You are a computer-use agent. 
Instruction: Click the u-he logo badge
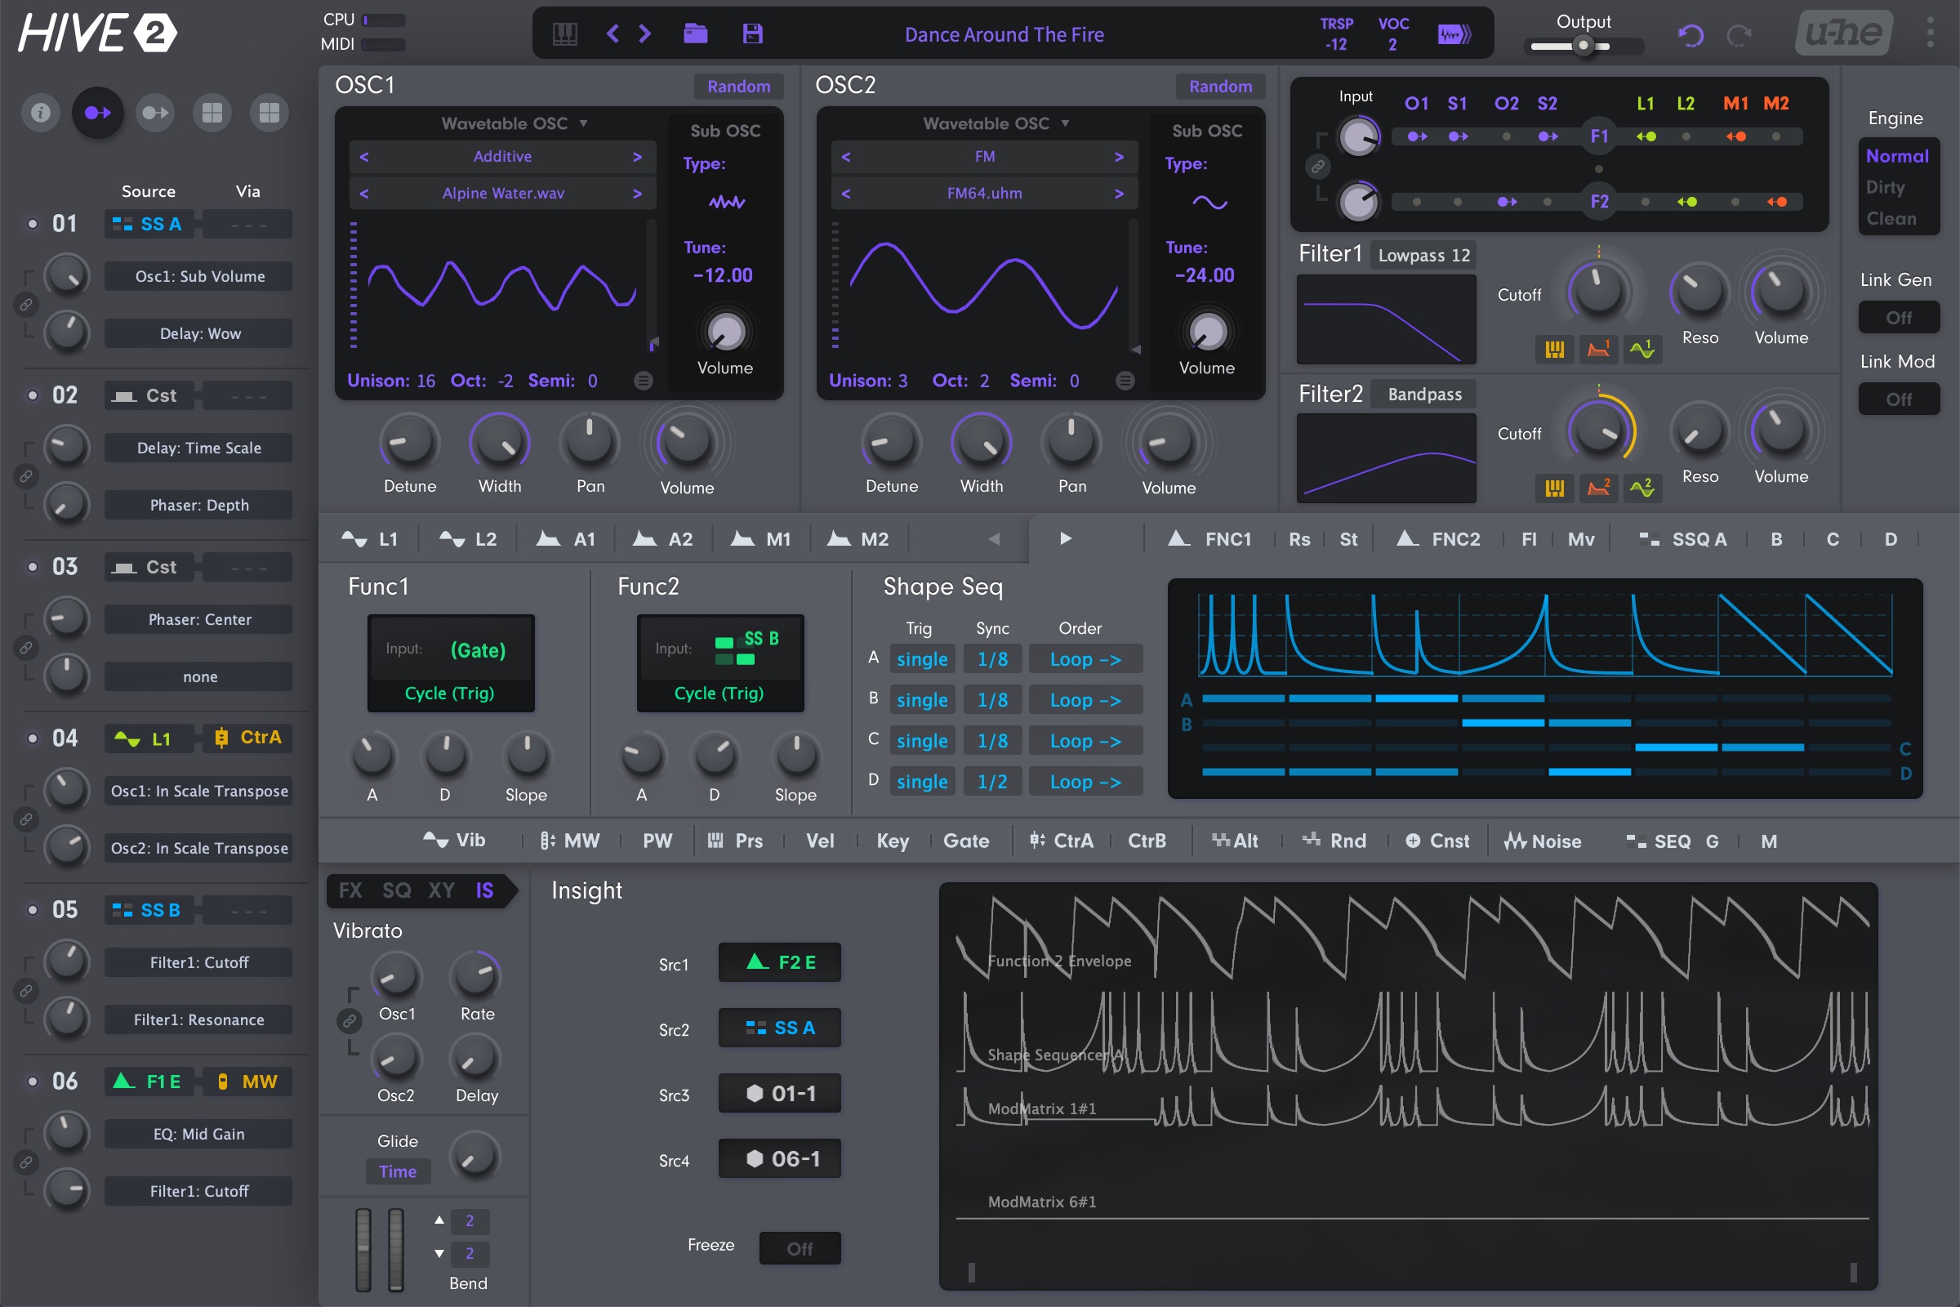click(1842, 33)
